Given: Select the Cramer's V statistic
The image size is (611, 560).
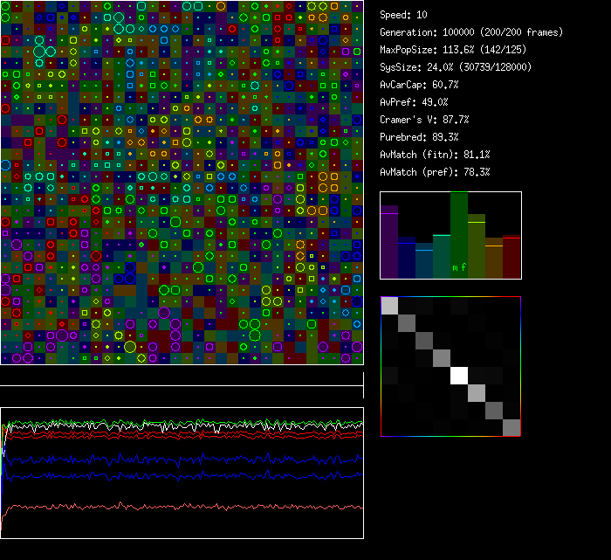Looking at the screenshot, I should [424, 120].
